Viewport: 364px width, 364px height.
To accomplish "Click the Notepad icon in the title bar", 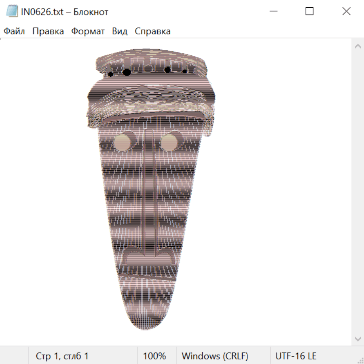I will point(12,11).
